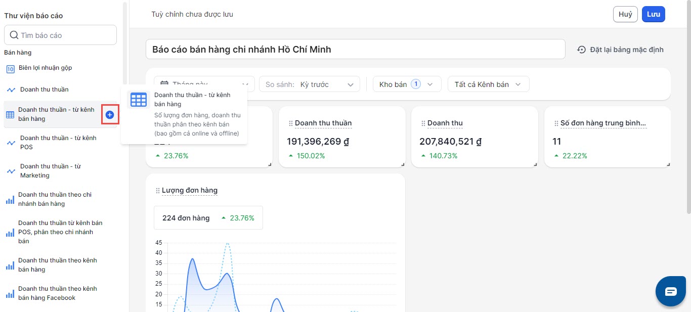Screen dimensions: 691x312
Task: Open the Tất cả Kênh bán dropdown
Action: click(488, 84)
